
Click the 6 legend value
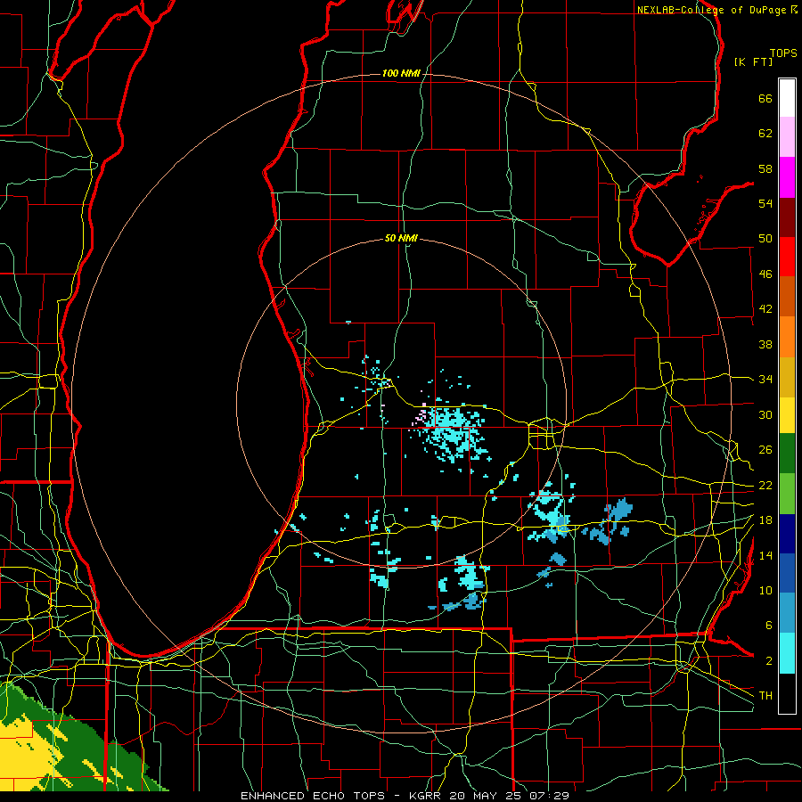768,626
